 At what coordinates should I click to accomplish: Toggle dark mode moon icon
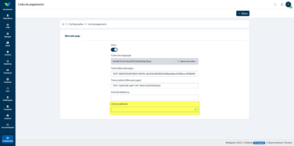pyautogui.click(x=276, y=4)
